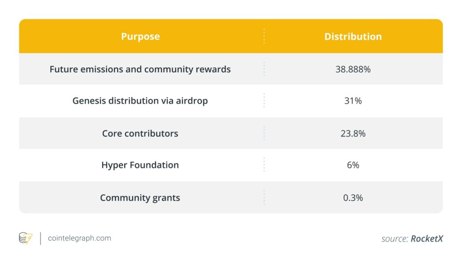The image size is (462, 264).
Task: Click the dotted divider in the Hyper Foundation row
Action: click(264, 165)
